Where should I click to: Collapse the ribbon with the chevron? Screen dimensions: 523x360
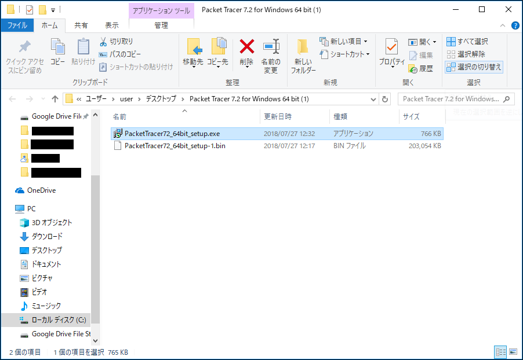click(x=503, y=25)
